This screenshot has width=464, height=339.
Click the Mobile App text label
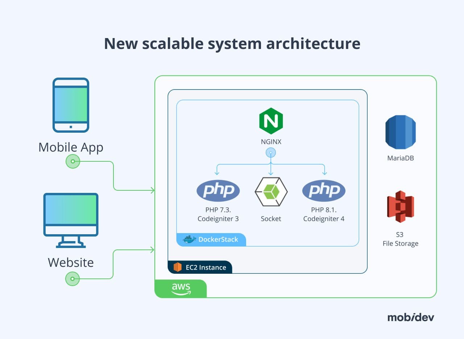click(71, 147)
